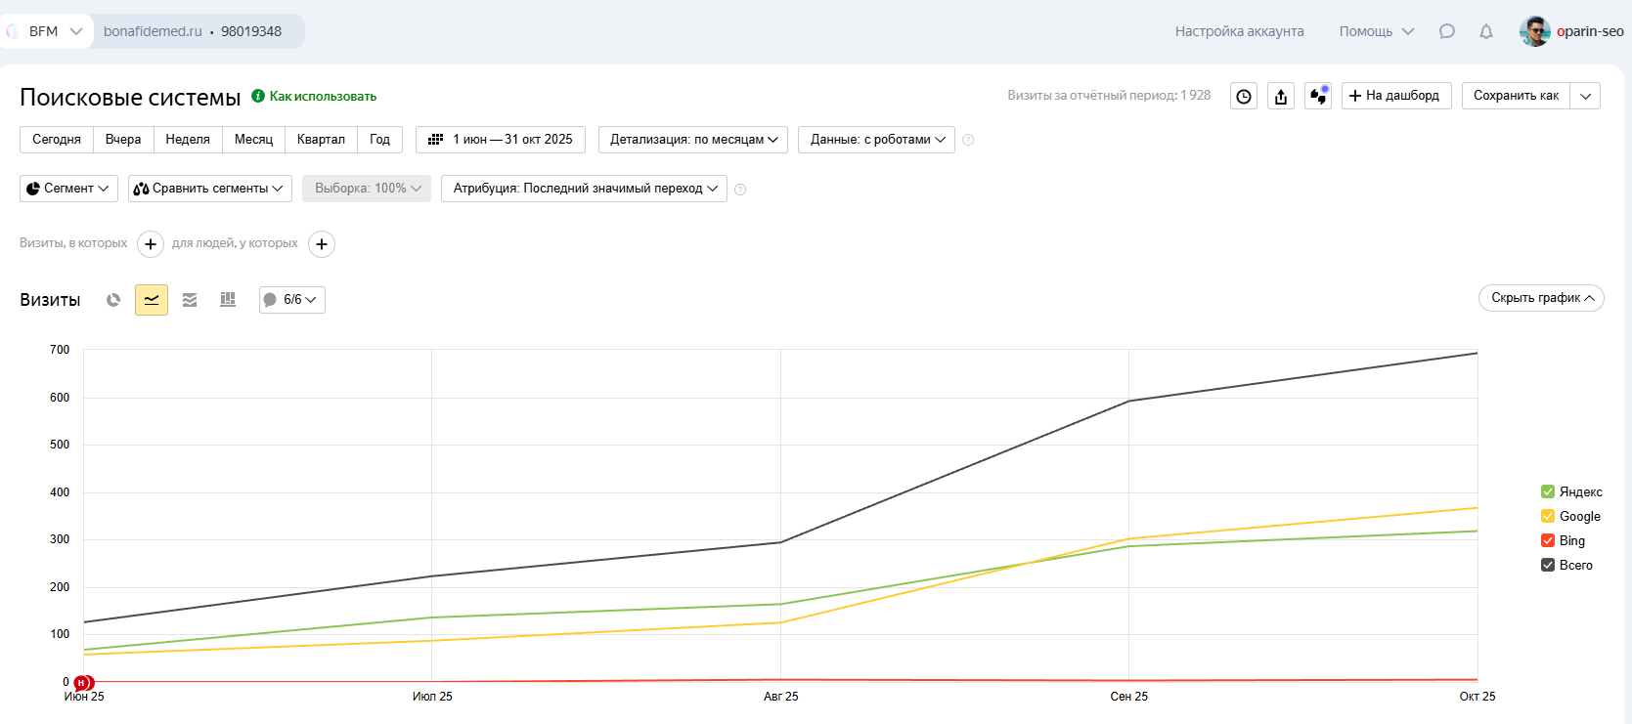Click the На дашборд button
This screenshot has width=1632, height=724.
pos(1395,96)
